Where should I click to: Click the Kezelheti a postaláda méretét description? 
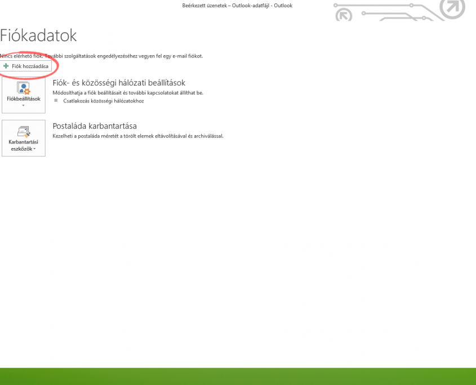coord(138,136)
